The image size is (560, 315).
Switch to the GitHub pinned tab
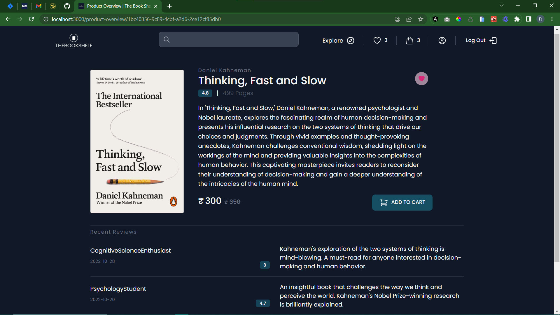[67, 6]
